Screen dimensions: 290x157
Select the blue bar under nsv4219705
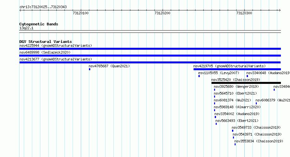[237, 69]
